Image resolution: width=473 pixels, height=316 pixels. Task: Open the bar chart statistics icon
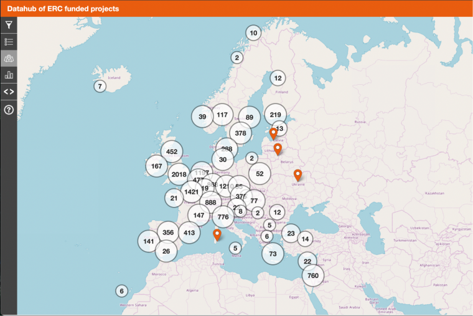click(9, 75)
